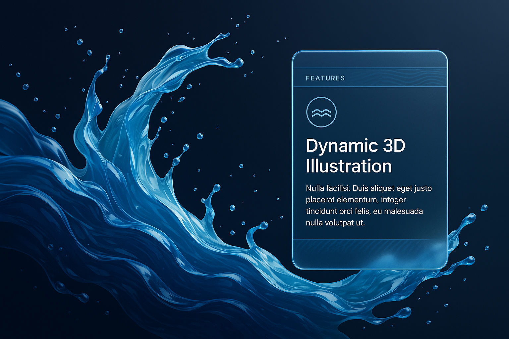Screen dimensions: 509x339
Task: Select the FEATURES label in card header
Action: pyautogui.click(x=325, y=78)
